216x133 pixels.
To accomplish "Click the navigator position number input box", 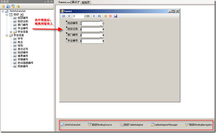I will tap(78, 16).
